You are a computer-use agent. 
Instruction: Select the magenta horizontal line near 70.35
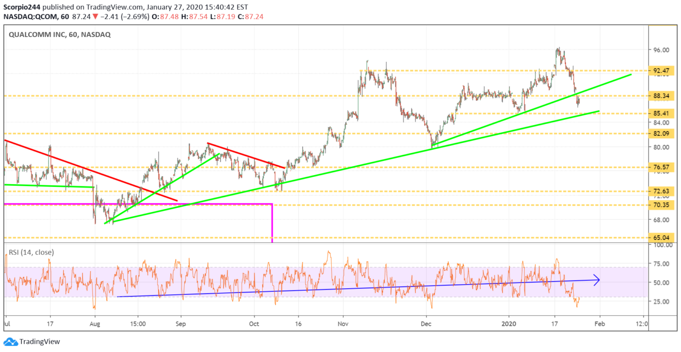tap(137, 204)
